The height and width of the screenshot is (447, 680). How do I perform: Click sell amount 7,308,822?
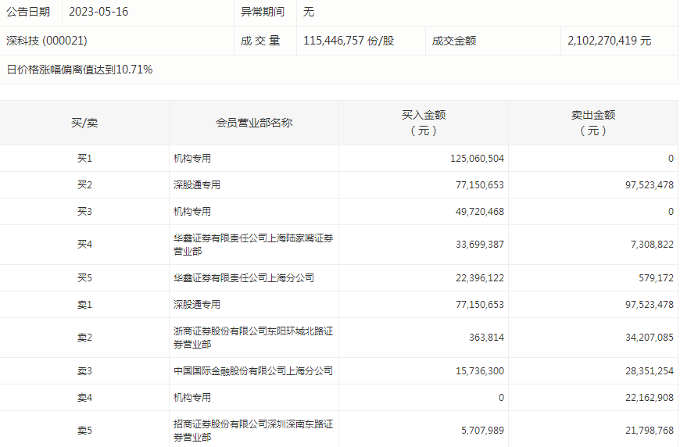pos(652,245)
